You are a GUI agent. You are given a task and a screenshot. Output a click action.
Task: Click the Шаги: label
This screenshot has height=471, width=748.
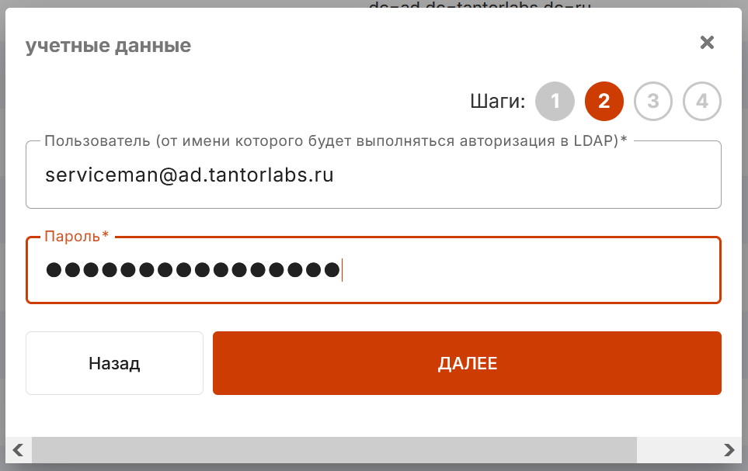[498, 101]
